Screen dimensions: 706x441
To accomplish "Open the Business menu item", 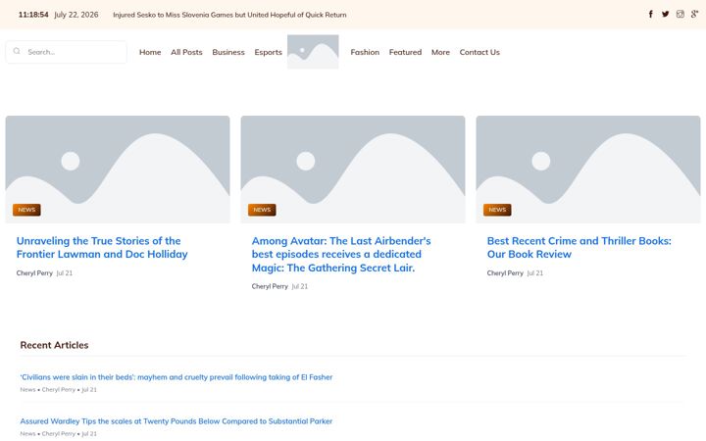I will pos(228,52).
